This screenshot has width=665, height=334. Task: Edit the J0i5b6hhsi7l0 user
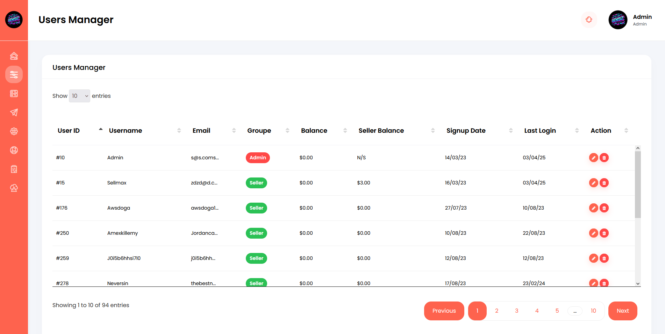[x=594, y=258]
